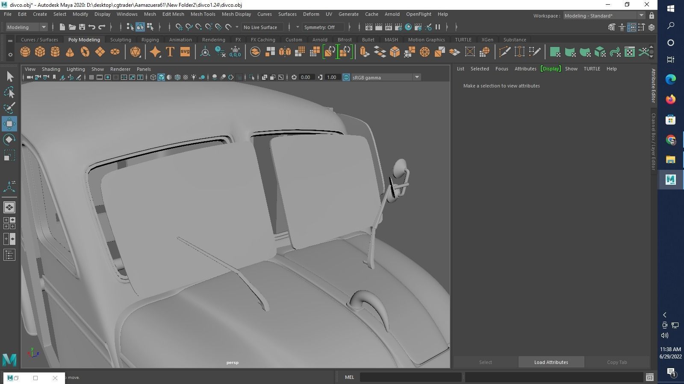Open the IPR render icon
This screenshot has width=684, height=384.
pos(388,27)
